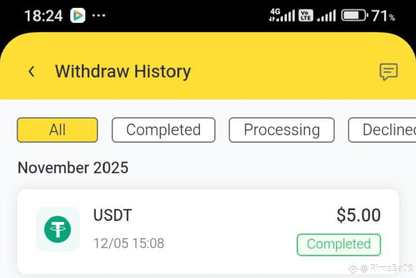
Task: Filter by Declined withdrawals
Action: pyautogui.click(x=382, y=130)
